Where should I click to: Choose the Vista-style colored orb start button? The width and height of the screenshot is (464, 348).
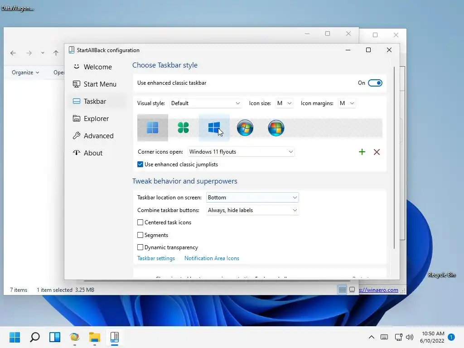(276, 128)
